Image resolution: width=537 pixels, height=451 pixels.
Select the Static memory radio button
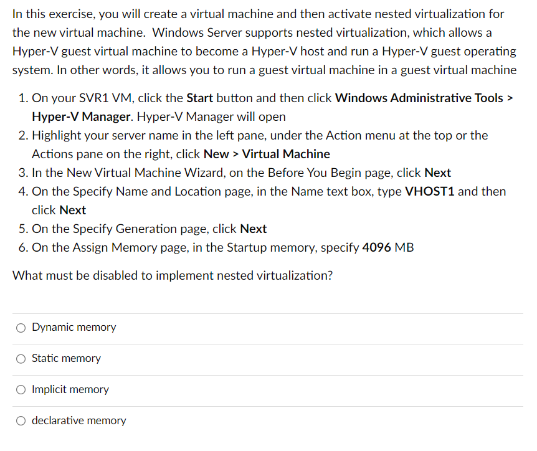[21, 358]
